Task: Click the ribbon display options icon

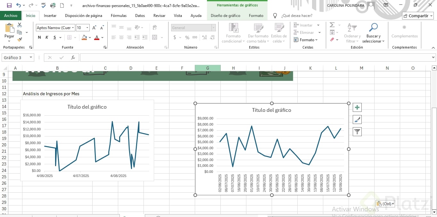Action: click(386, 5)
